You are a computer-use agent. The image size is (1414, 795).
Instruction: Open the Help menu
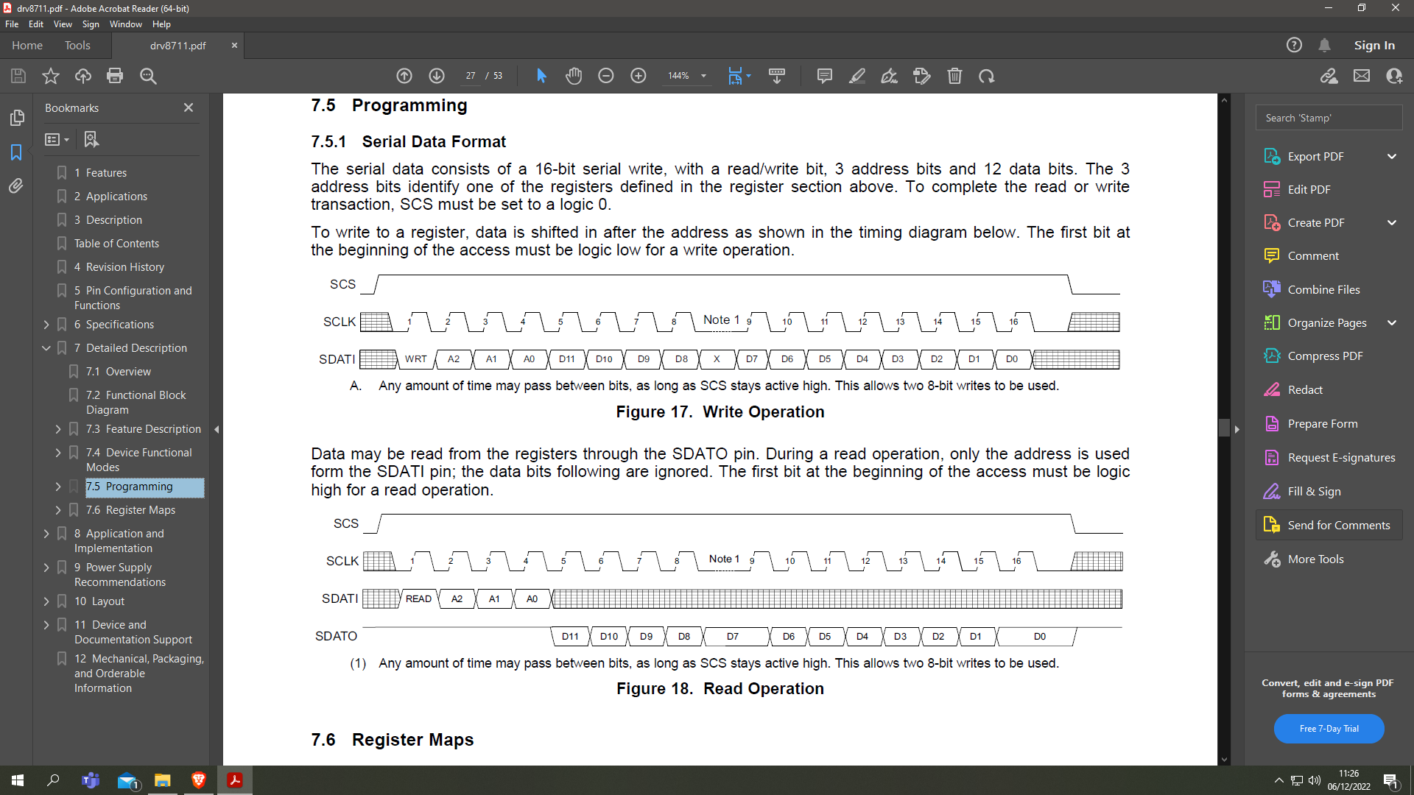tap(161, 24)
